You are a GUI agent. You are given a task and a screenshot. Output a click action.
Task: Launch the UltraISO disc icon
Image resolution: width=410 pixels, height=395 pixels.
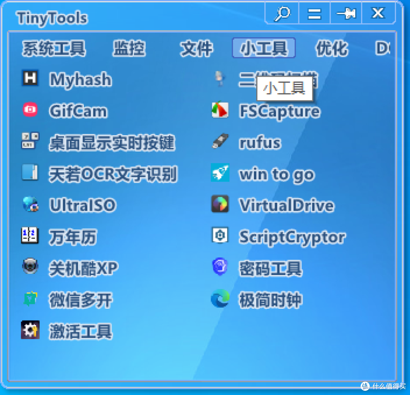[x=30, y=204]
